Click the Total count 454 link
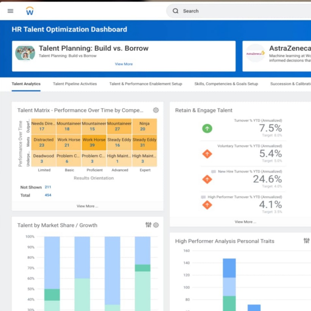311x311 pixels. [x=48, y=195]
